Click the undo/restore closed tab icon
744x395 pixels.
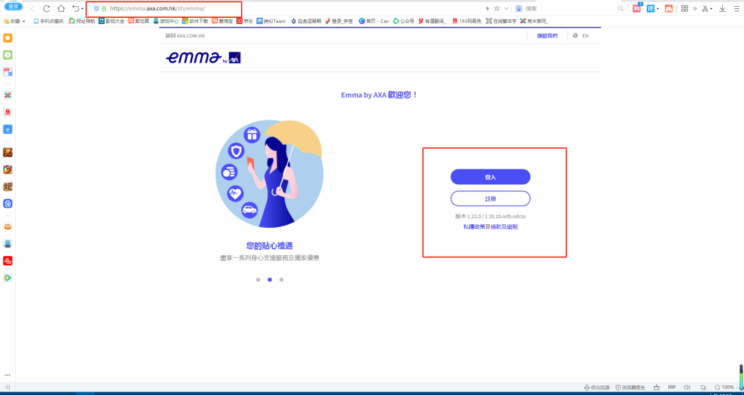[76, 8]
